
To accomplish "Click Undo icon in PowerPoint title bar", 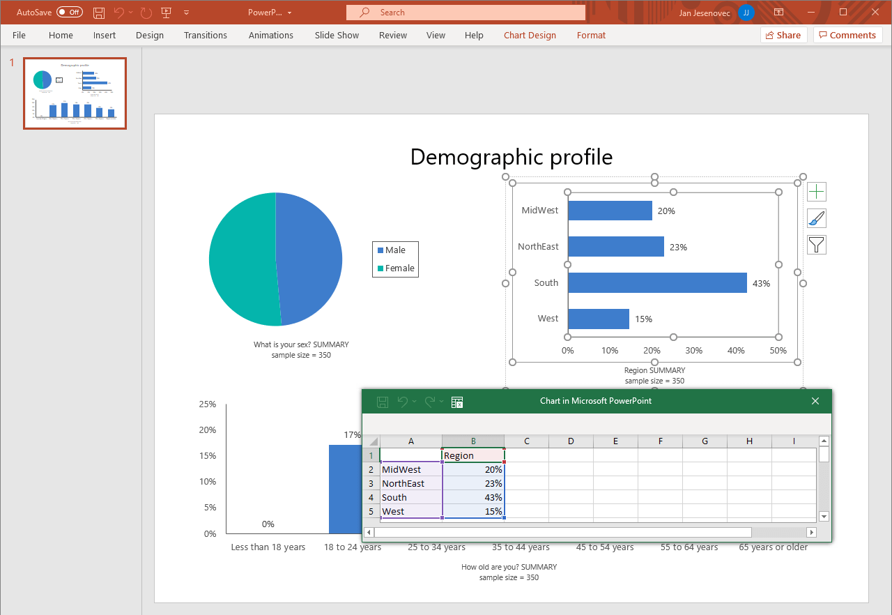I will tap(119, 13).
